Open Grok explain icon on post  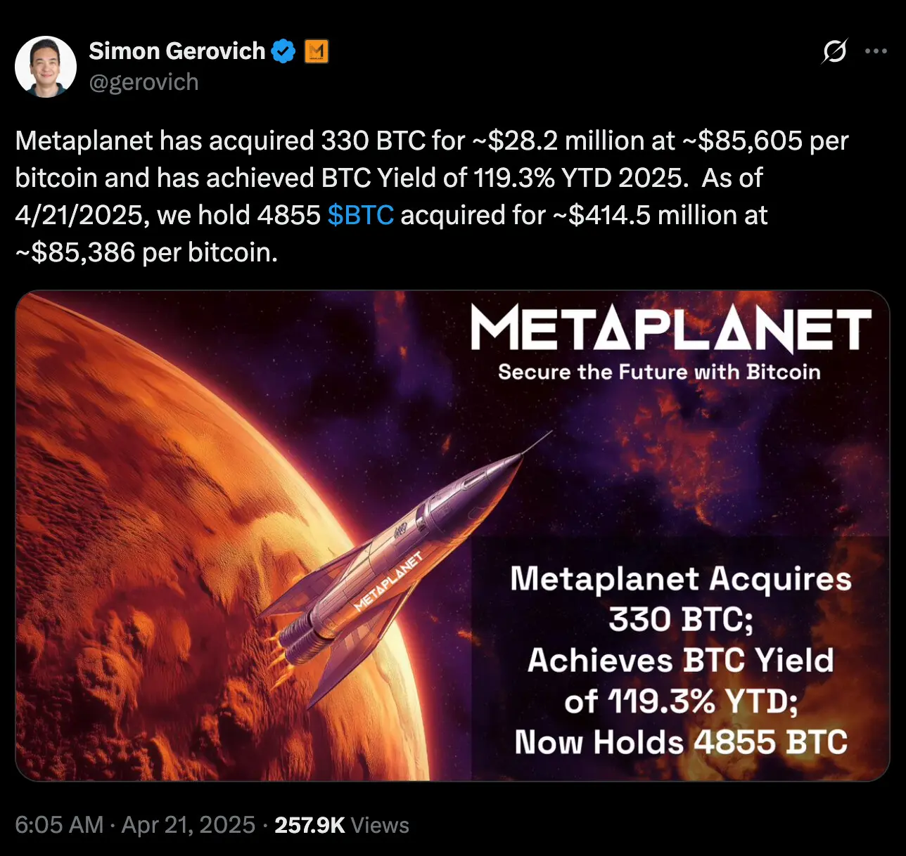[x=834, y=51]
